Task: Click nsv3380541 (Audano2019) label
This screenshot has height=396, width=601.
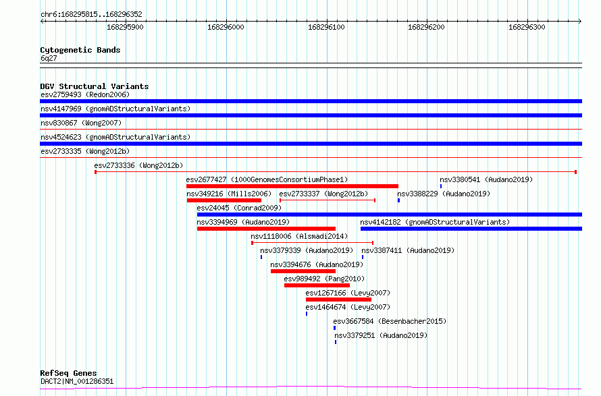Action: pyautogui.click(x=486, y=179)
